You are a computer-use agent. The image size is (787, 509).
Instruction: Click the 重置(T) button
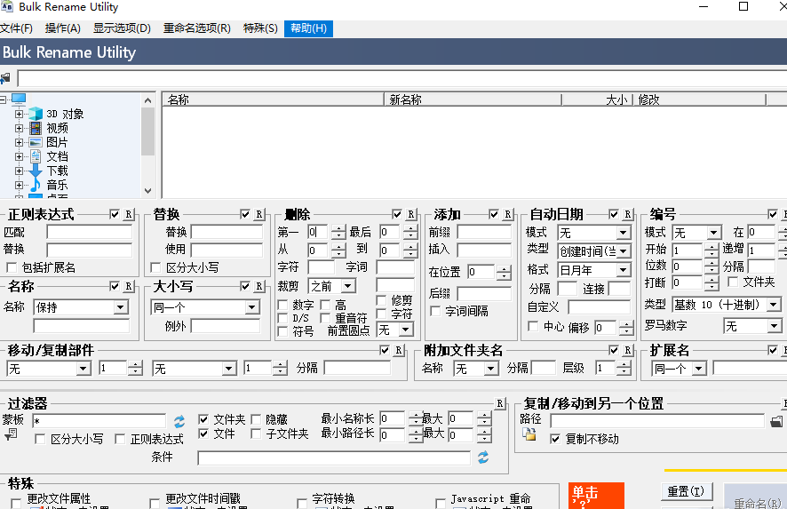(686, 491)
